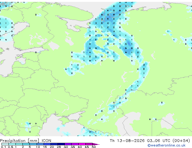
Task: Select the "25" legend scale label
Action: tap(59, 147)
